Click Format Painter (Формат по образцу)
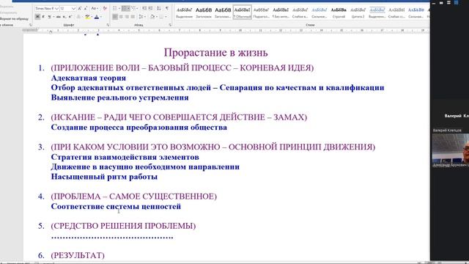The height and width of the screenshot is (264, 469). 14,18
